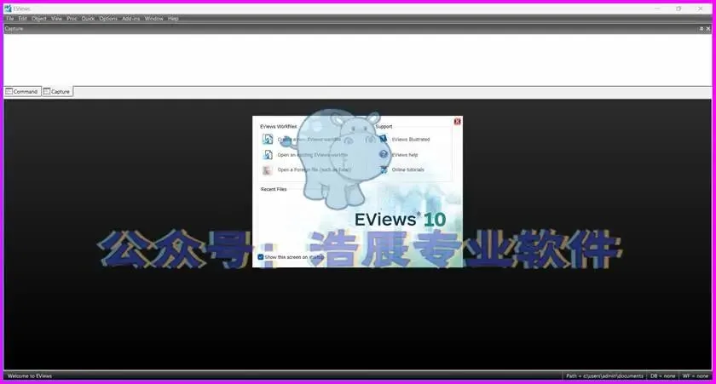Click the 'EViews Workfiles' heading in the welcome dialog
716x384 pixels.
click(279, 126)
